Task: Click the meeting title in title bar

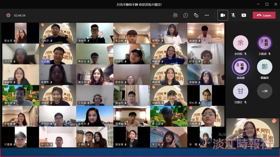Action: click(x=139, y=5)
